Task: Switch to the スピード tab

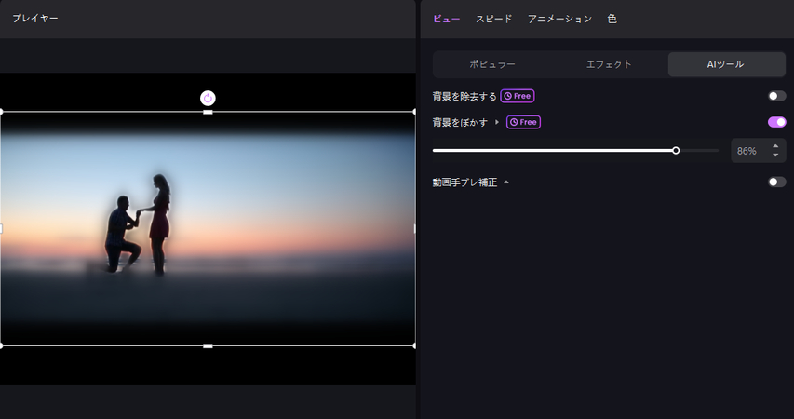Action: pyautogui.click(x=493, y=19)
